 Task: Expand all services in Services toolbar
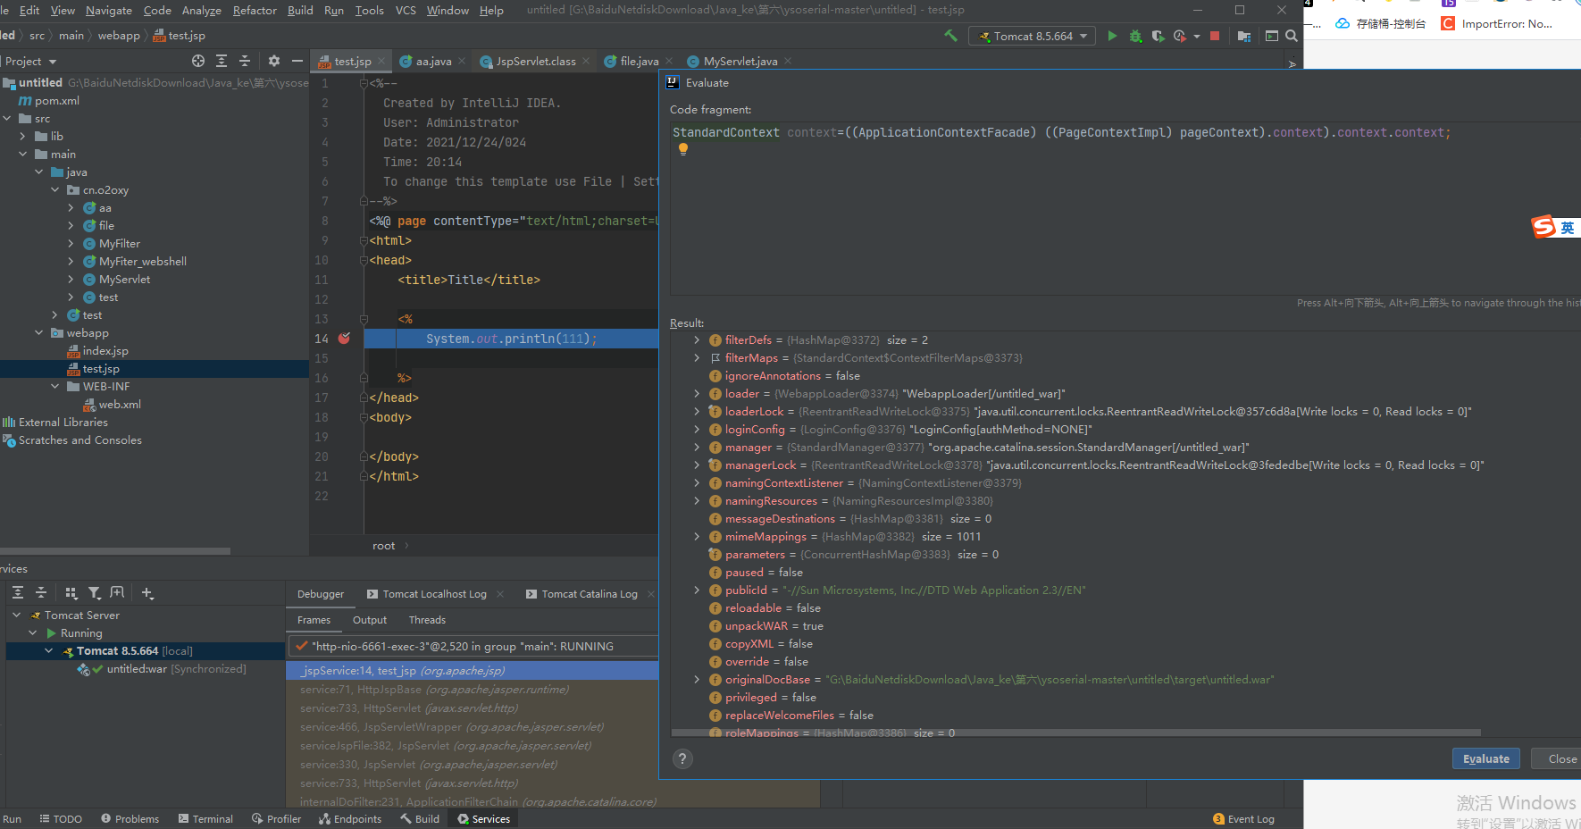[x=18, y=592]
